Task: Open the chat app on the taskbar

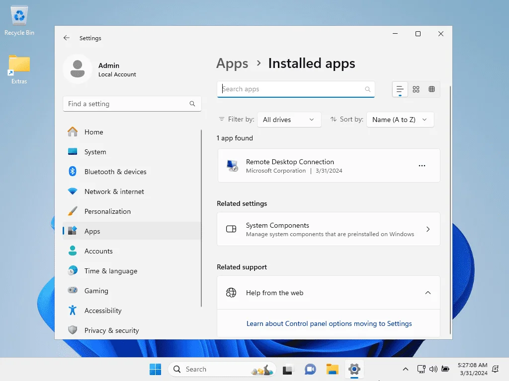Action: coord(310,369)
